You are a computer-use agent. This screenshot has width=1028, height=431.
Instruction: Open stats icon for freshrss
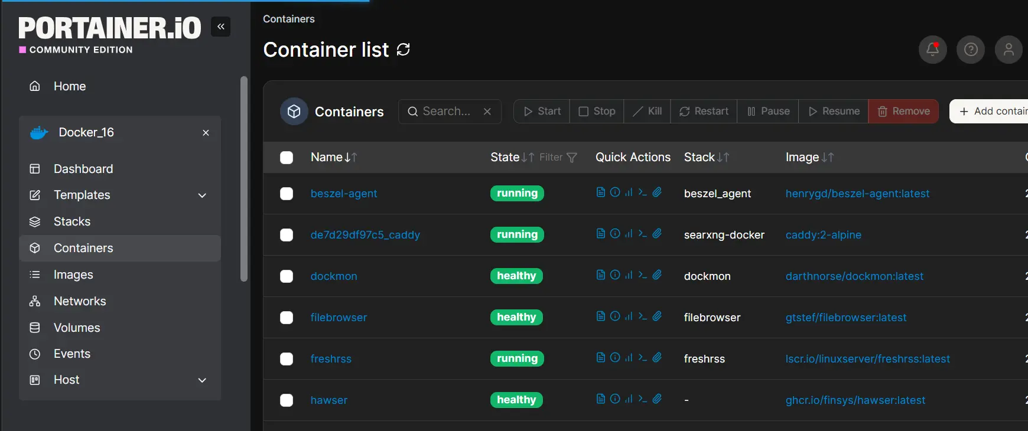629,357
